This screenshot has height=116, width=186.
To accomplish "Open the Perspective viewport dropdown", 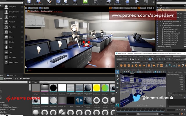I will point(33,8).
